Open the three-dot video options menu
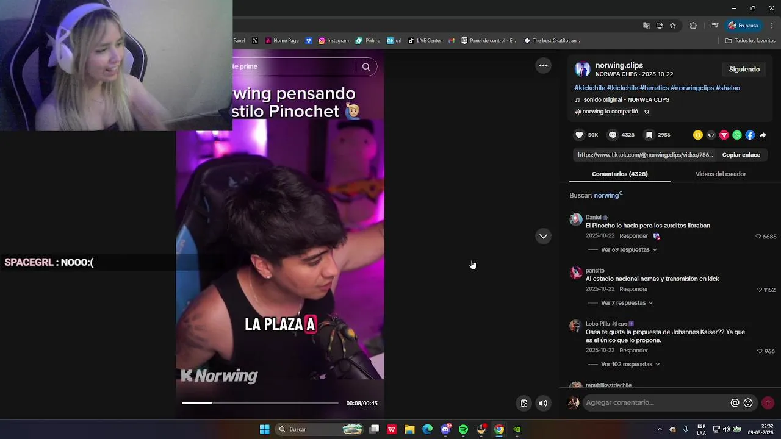 click(543, 65)
